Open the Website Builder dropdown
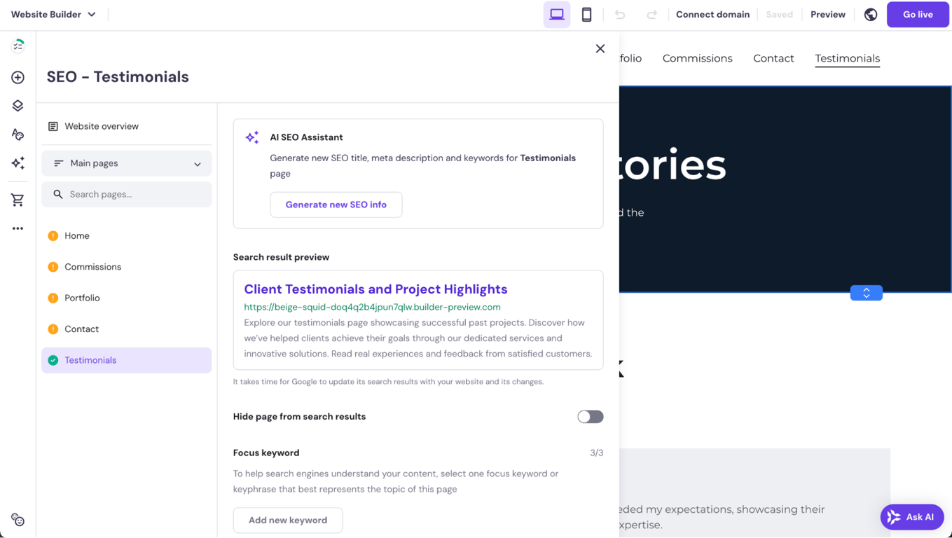 coord(54,14)
